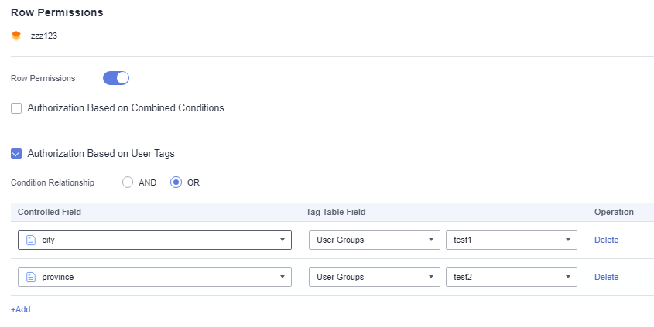Open the test2 tag value dropdown
The image size is (654, 327).
[x=511, y=277]
